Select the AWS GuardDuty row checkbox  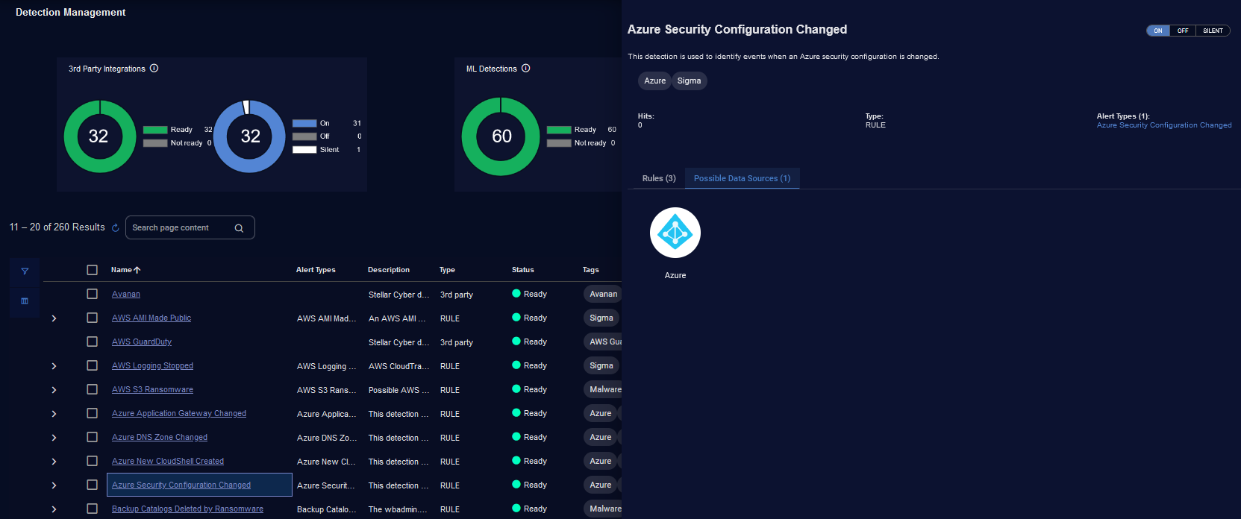[93, 342]
